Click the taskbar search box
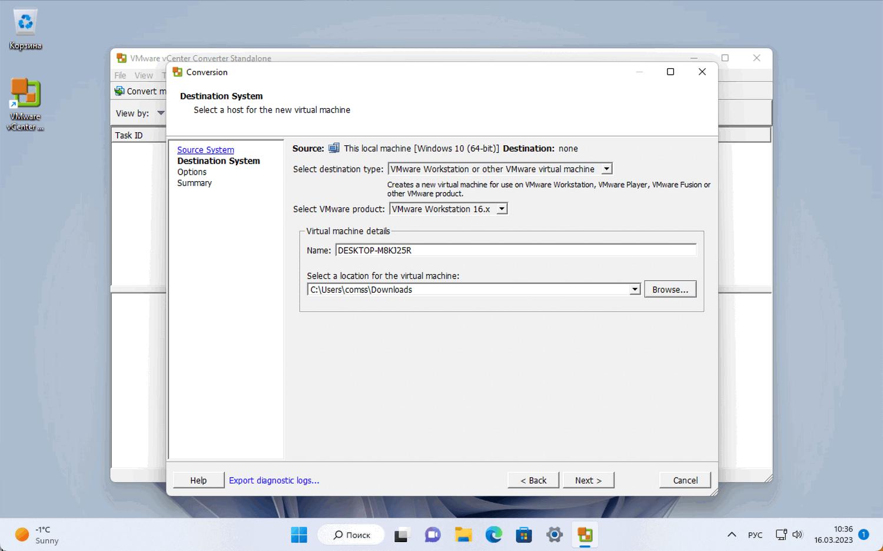Viewport: 883px width, 551px height. pos(351,535)
